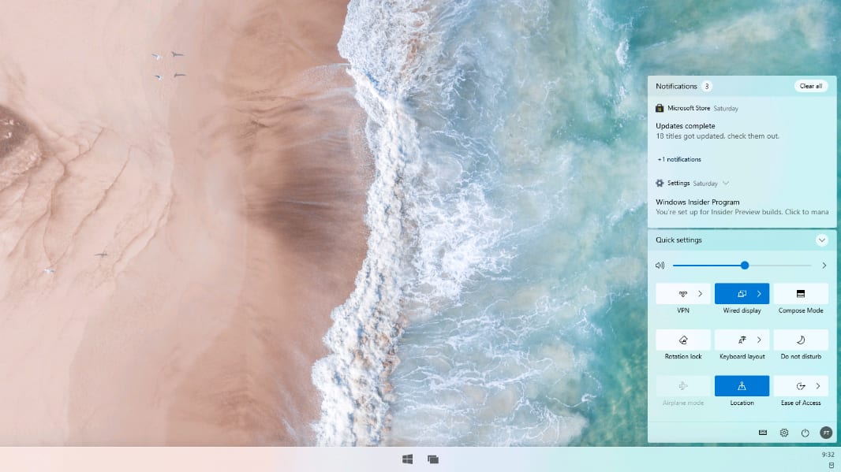Click the notification count badge 3

[x=707, y=86]
